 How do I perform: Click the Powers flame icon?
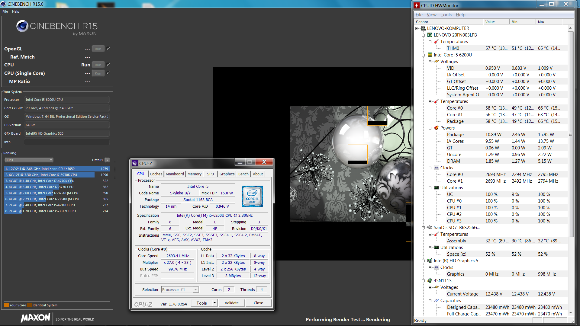pyautogui.click(x=436, y=128)
